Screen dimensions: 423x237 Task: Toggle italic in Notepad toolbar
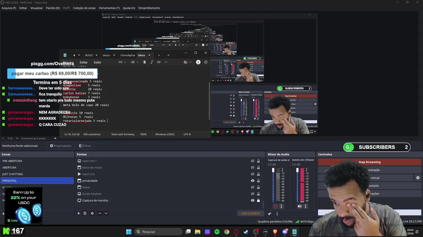tap(152, 62)
